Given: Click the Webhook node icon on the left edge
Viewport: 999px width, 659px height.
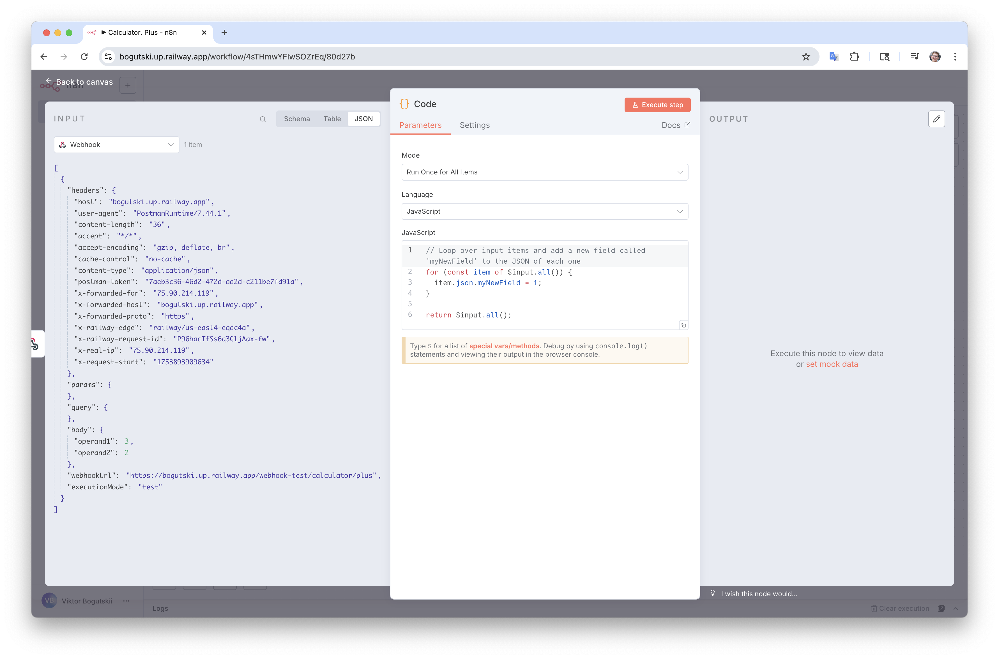Looking at the screenshot, I should (x=35, y=344).
